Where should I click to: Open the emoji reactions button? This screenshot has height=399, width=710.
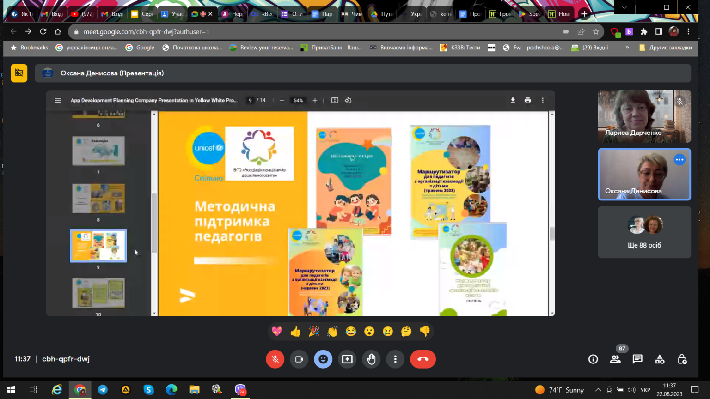323,359
